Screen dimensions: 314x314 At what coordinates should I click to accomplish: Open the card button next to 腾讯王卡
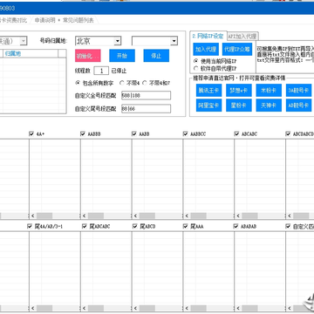239,90
